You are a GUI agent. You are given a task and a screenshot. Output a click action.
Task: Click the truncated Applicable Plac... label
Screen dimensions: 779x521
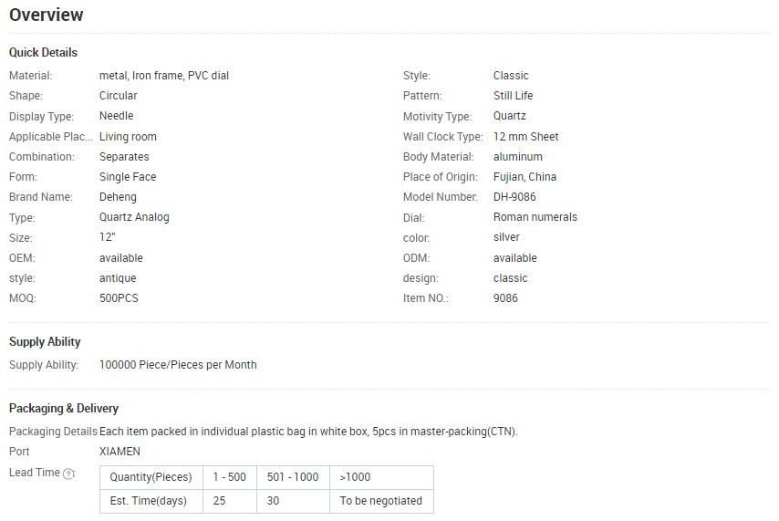[51, 136]
